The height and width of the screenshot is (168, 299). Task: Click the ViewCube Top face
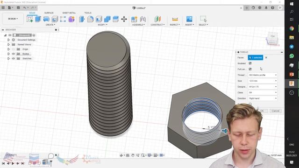273,36
